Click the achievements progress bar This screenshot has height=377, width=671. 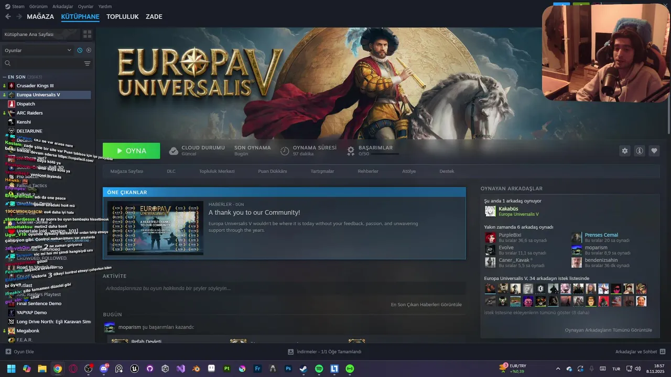385,154
